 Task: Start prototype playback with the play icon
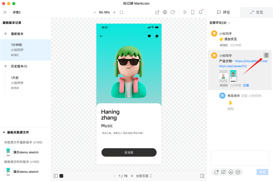point(185,12)
